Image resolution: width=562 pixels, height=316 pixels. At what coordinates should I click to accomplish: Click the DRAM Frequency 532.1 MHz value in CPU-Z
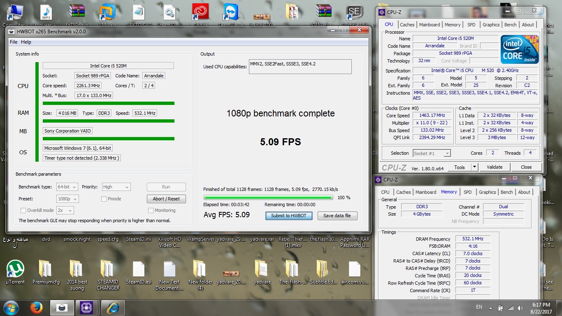click(473, 239)
